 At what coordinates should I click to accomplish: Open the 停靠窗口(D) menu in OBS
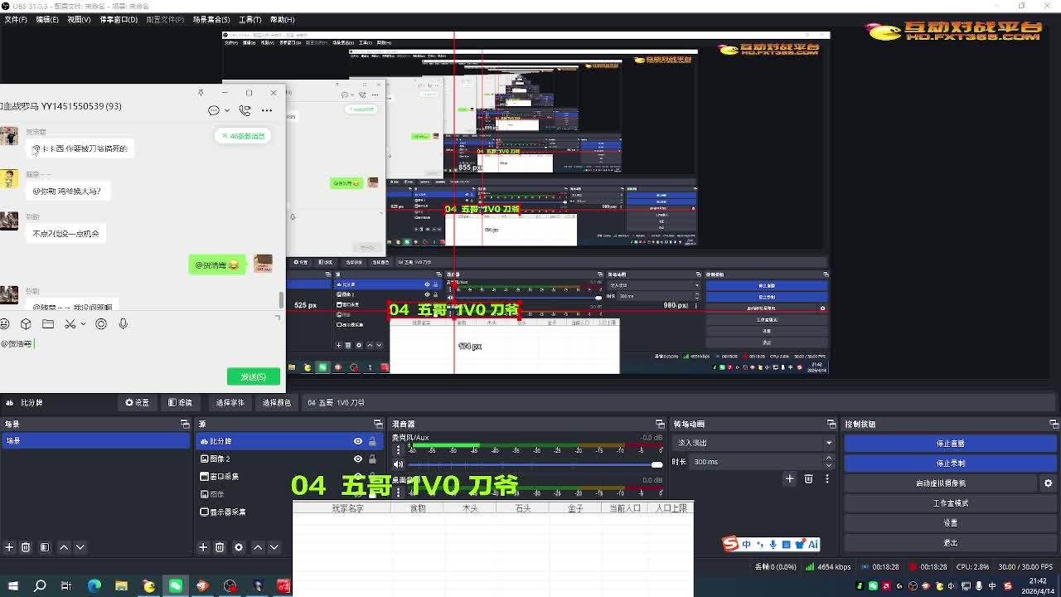pyautogui.click(x=119, y=19)
